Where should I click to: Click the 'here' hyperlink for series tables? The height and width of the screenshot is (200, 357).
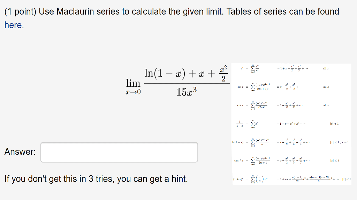point(13,25)
